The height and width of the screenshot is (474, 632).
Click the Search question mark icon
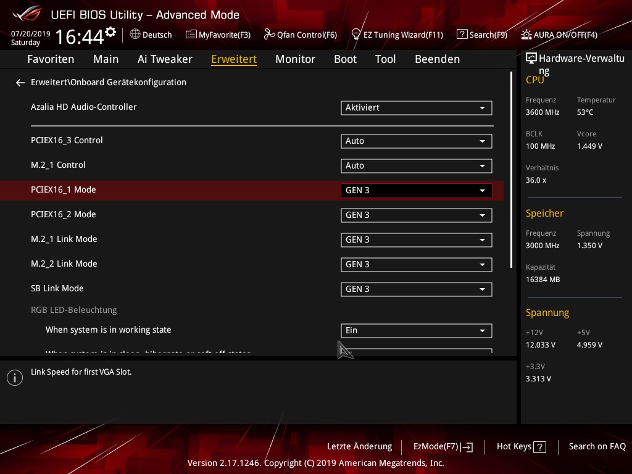click(462, 34)
